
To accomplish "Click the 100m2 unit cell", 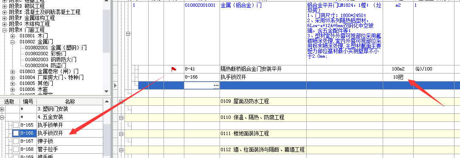I will pos(398,69).
